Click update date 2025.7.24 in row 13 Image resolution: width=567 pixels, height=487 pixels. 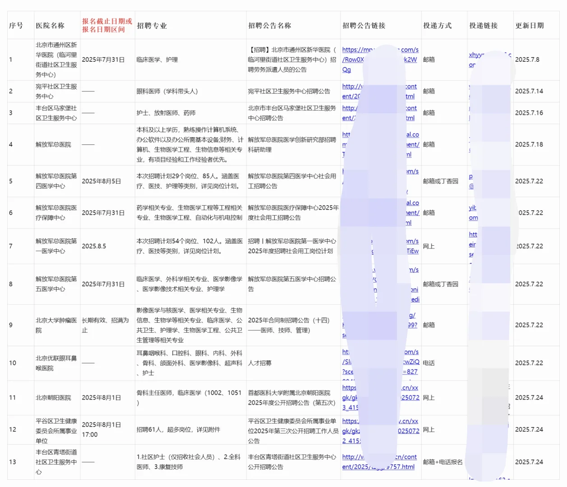529,462
